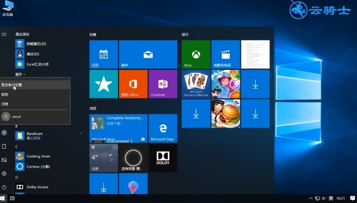Open Task View on the taskbar
357x203 pixels.
12,198
